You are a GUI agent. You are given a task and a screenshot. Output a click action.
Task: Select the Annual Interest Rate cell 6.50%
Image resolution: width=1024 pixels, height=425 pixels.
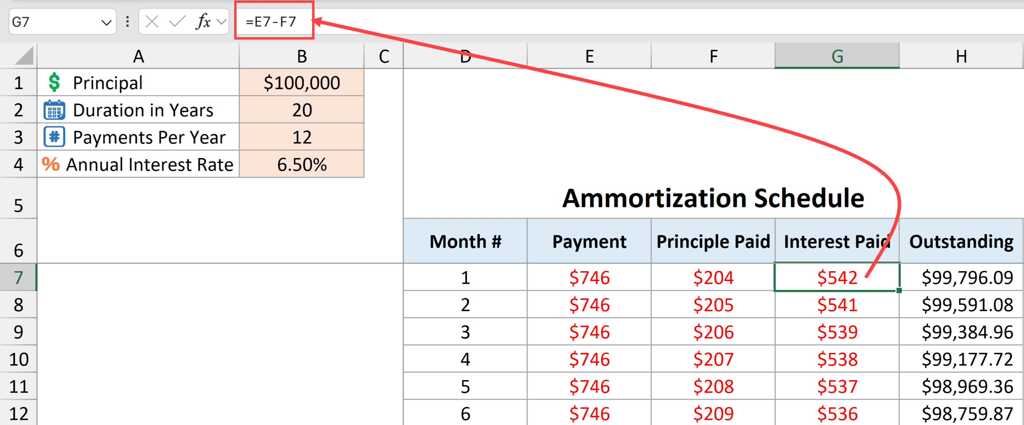point(302,164)
